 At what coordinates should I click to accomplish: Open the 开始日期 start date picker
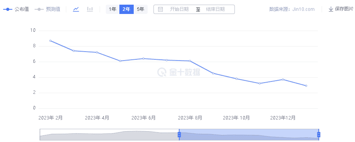coord(179,9)
